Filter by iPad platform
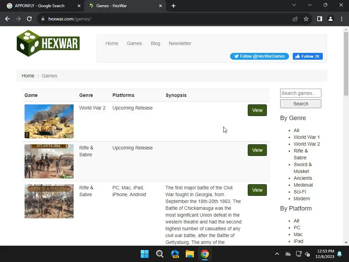349x262 pixels. tap(298, 241)
